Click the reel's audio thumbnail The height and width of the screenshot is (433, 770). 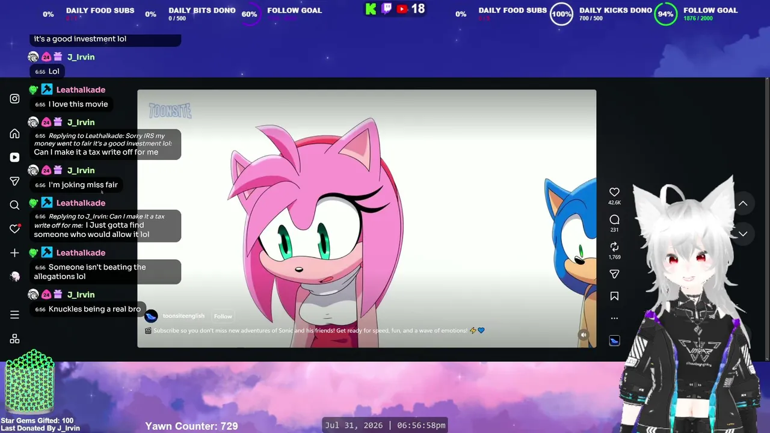click(614, 340)
